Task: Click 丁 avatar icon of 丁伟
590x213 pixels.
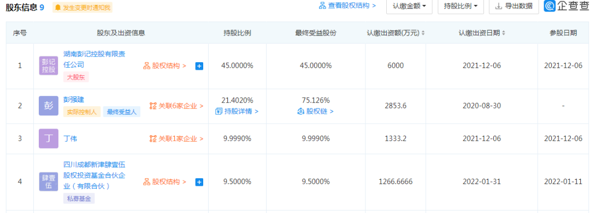Action: [x=49, y=138]
